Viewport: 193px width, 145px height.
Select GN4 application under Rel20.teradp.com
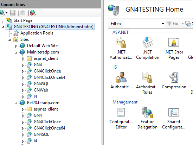pyautogui.click(x=38, y=115)
